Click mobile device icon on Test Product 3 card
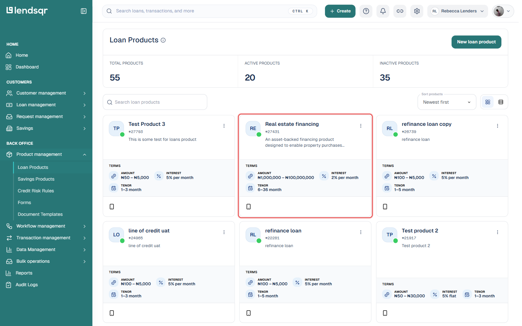Image resolution: width=522 pixels, height=326 pixels. coord(112,207)
